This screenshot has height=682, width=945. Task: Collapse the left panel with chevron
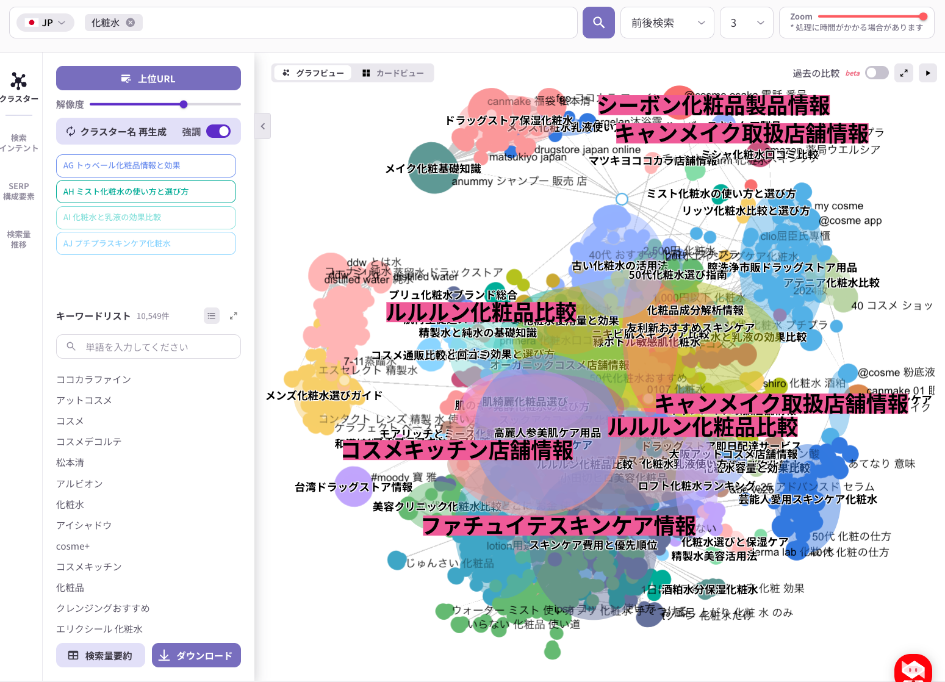coord(263,126)
